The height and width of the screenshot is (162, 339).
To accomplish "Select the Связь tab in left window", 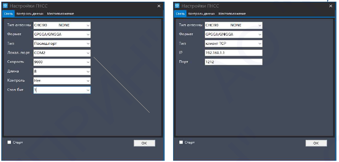I will click(x=8, y=13).
